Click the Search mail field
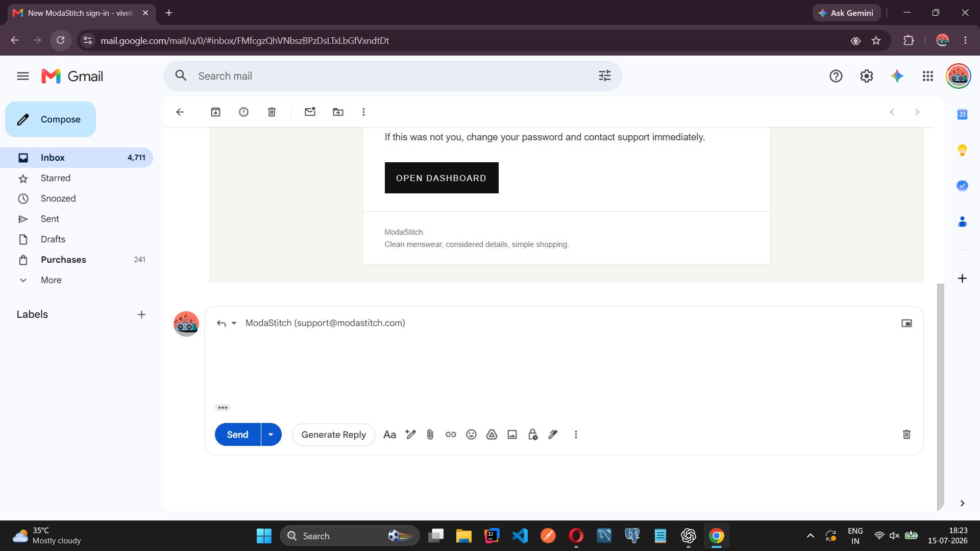 [393, 76]
